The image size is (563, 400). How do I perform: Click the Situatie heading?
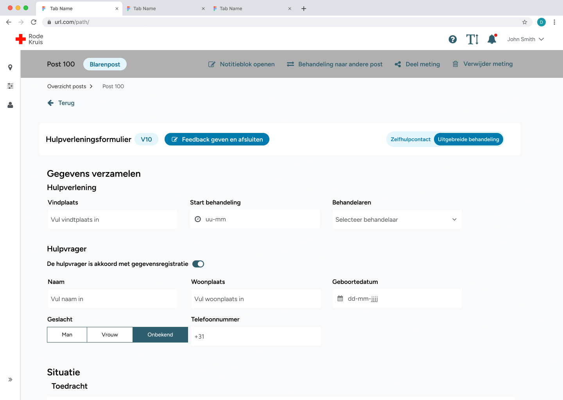pyautogui.click(x=63, y=372)
